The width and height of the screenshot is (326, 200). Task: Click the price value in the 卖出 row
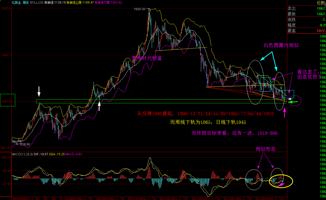[321, 8]
